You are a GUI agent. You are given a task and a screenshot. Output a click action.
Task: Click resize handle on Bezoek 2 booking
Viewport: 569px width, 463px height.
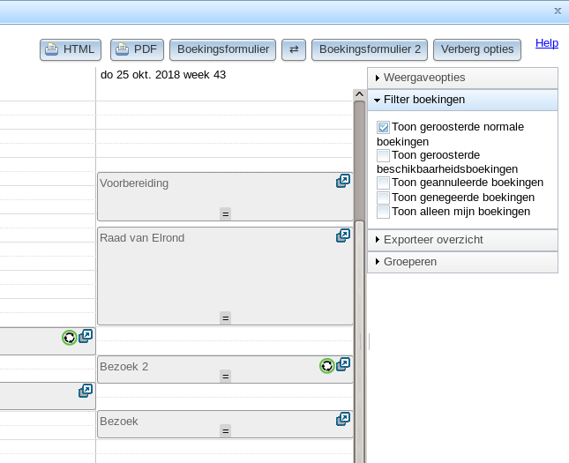225,377
